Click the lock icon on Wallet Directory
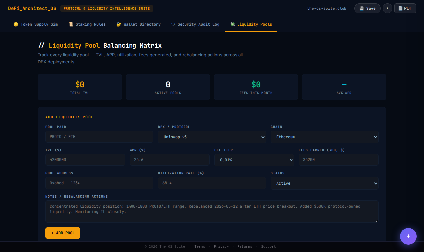The width and height of the screenshot is (424, 252). coord(119,24)
